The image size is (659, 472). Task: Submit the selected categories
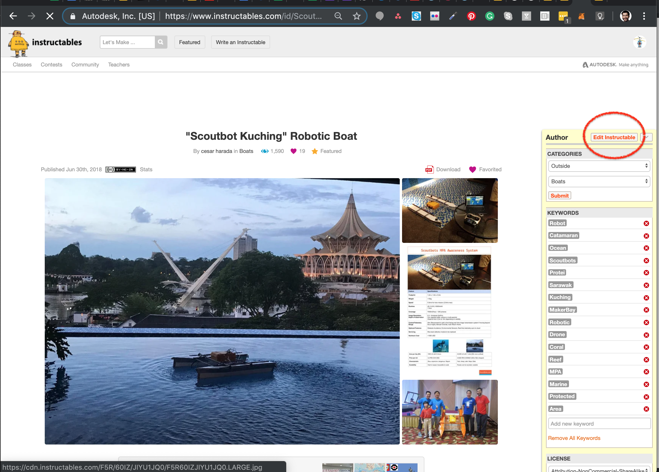tap(559, 195)
